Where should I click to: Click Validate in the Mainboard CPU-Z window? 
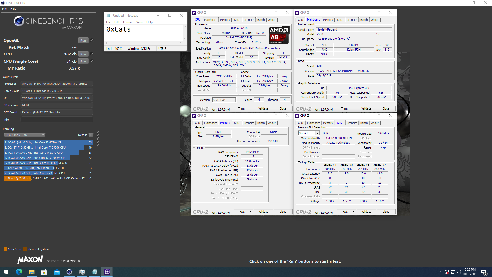(x=366, y=108)
